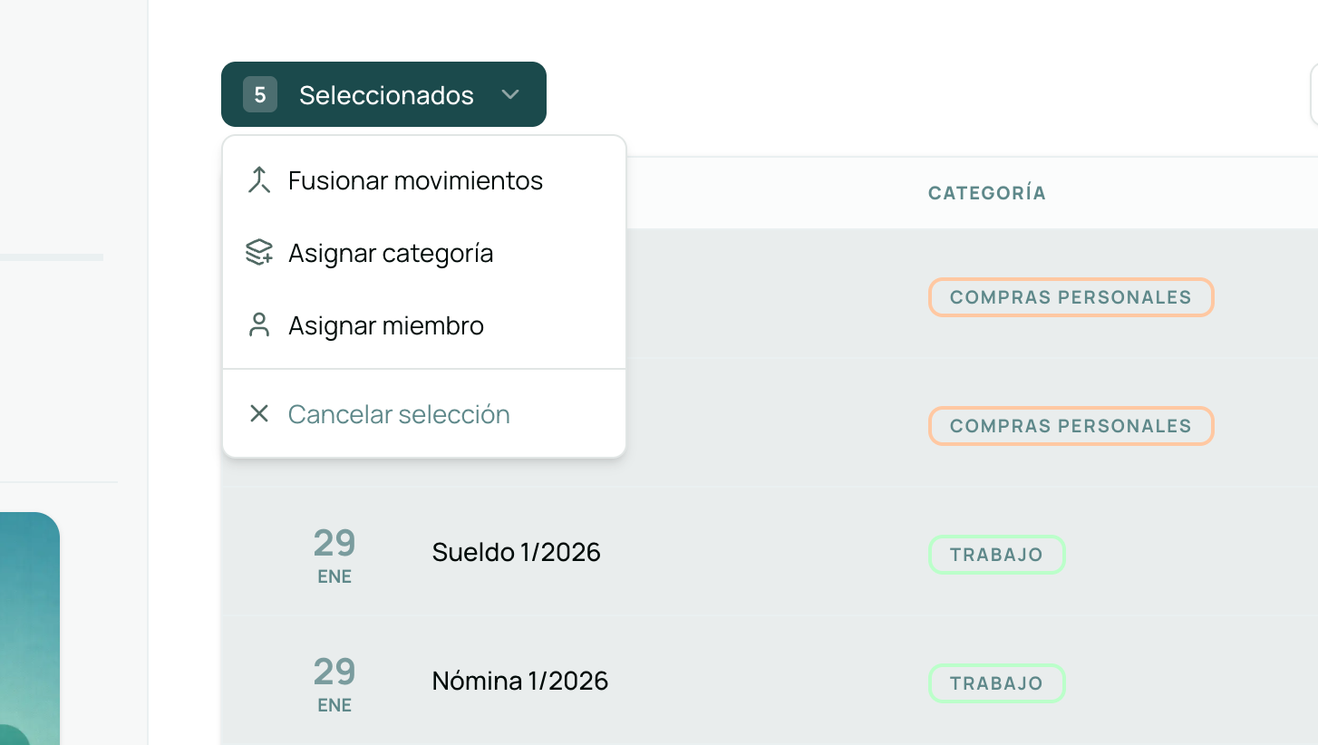Screen dimensions: 1318x745
Task: Click the orange Compras Personales category chip
Action: tap(1071, 297)
